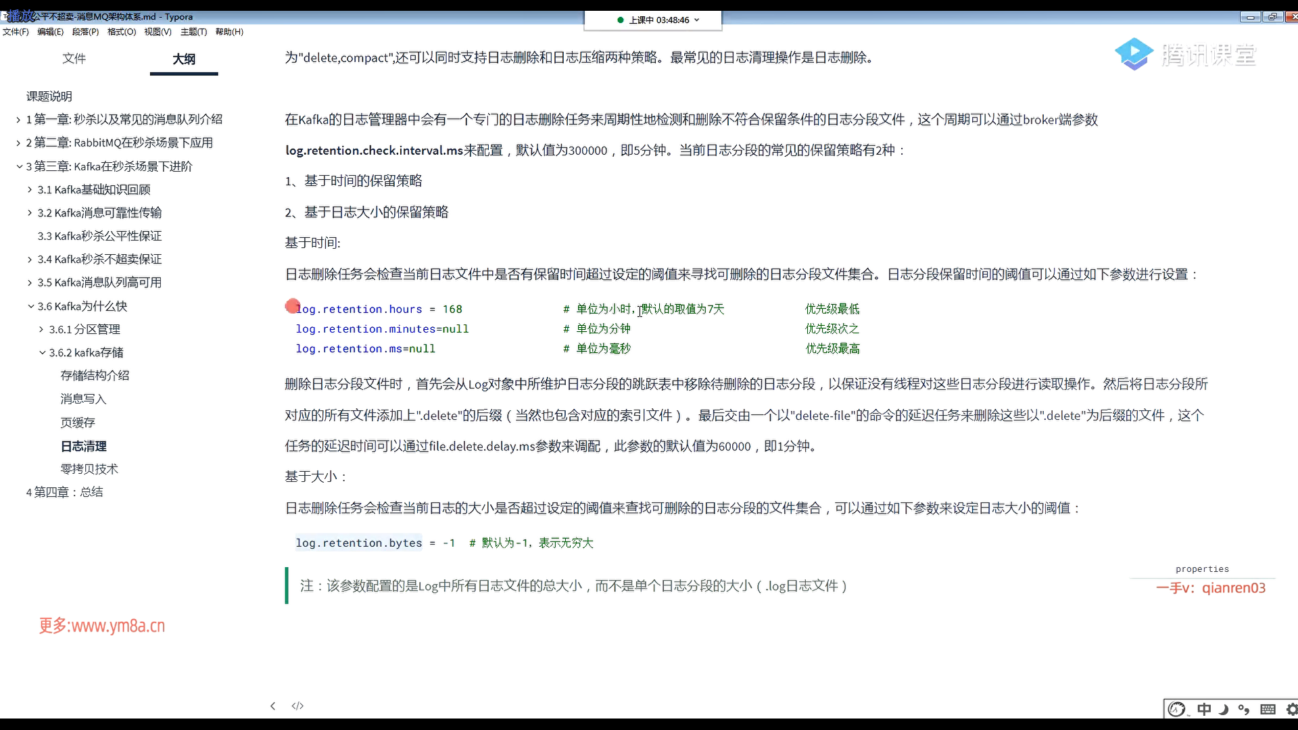Open the 主题(T) menu
Image resolution: width=1298 pixels, height=730 pixels.
coord(193,32)
